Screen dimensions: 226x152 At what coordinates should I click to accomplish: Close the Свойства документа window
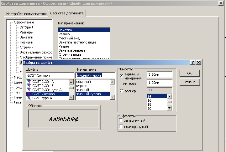[221, 3]
